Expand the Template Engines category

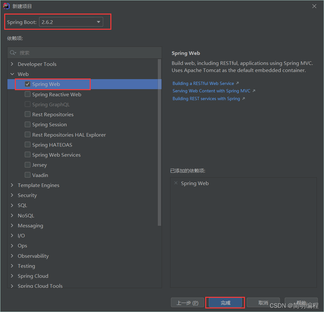tap(12, 185)
